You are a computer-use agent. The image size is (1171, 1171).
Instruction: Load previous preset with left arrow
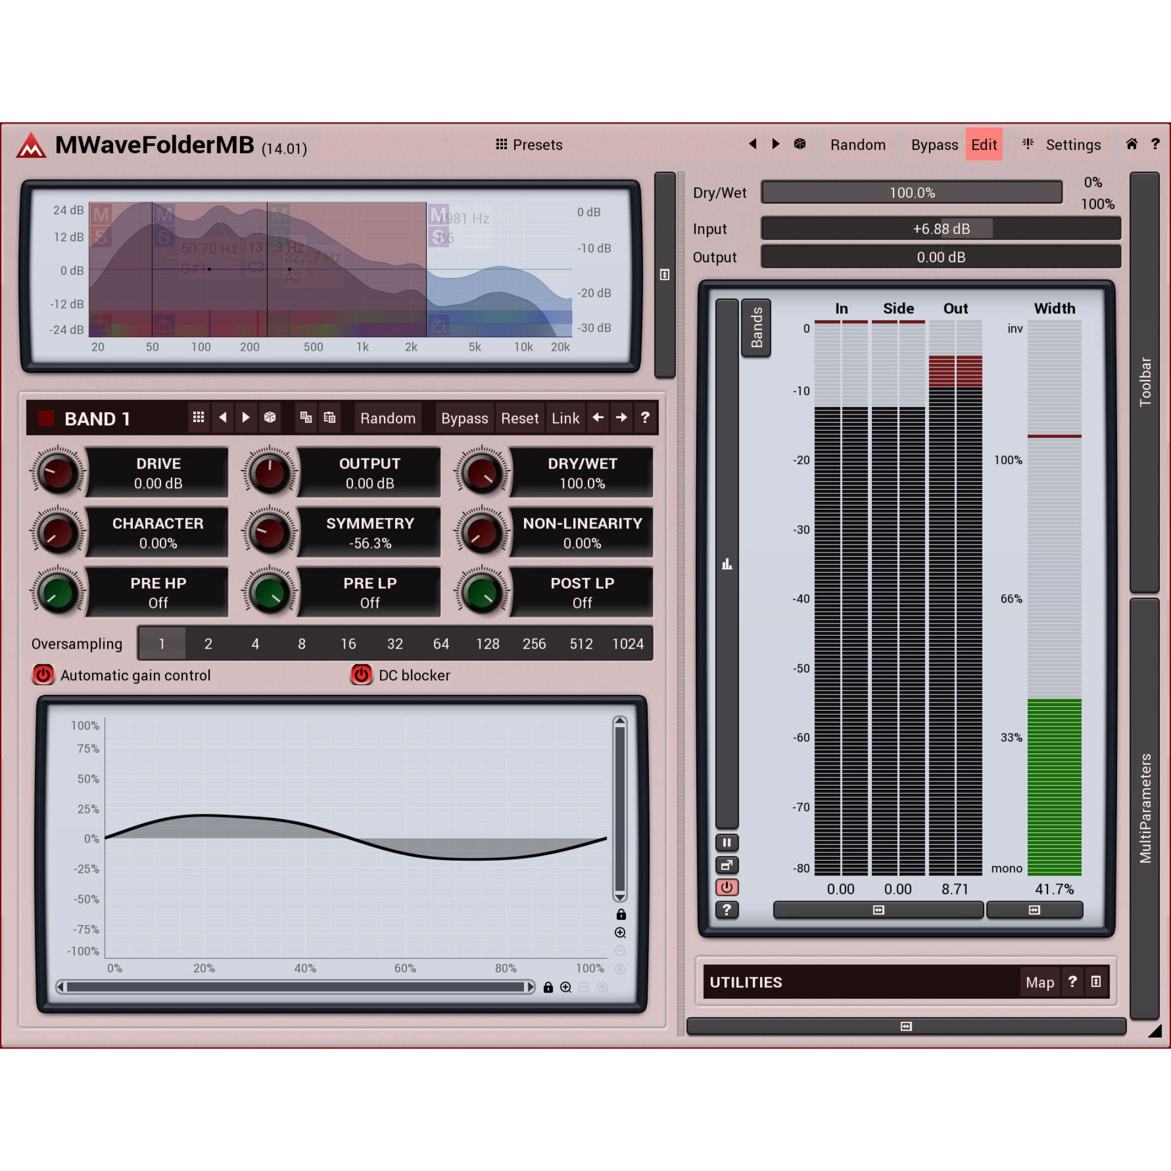tap(753, 143)
